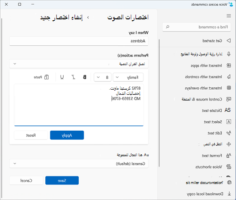Open Edit text section
This screenshot has height=200, width=236.
point(215,133)
